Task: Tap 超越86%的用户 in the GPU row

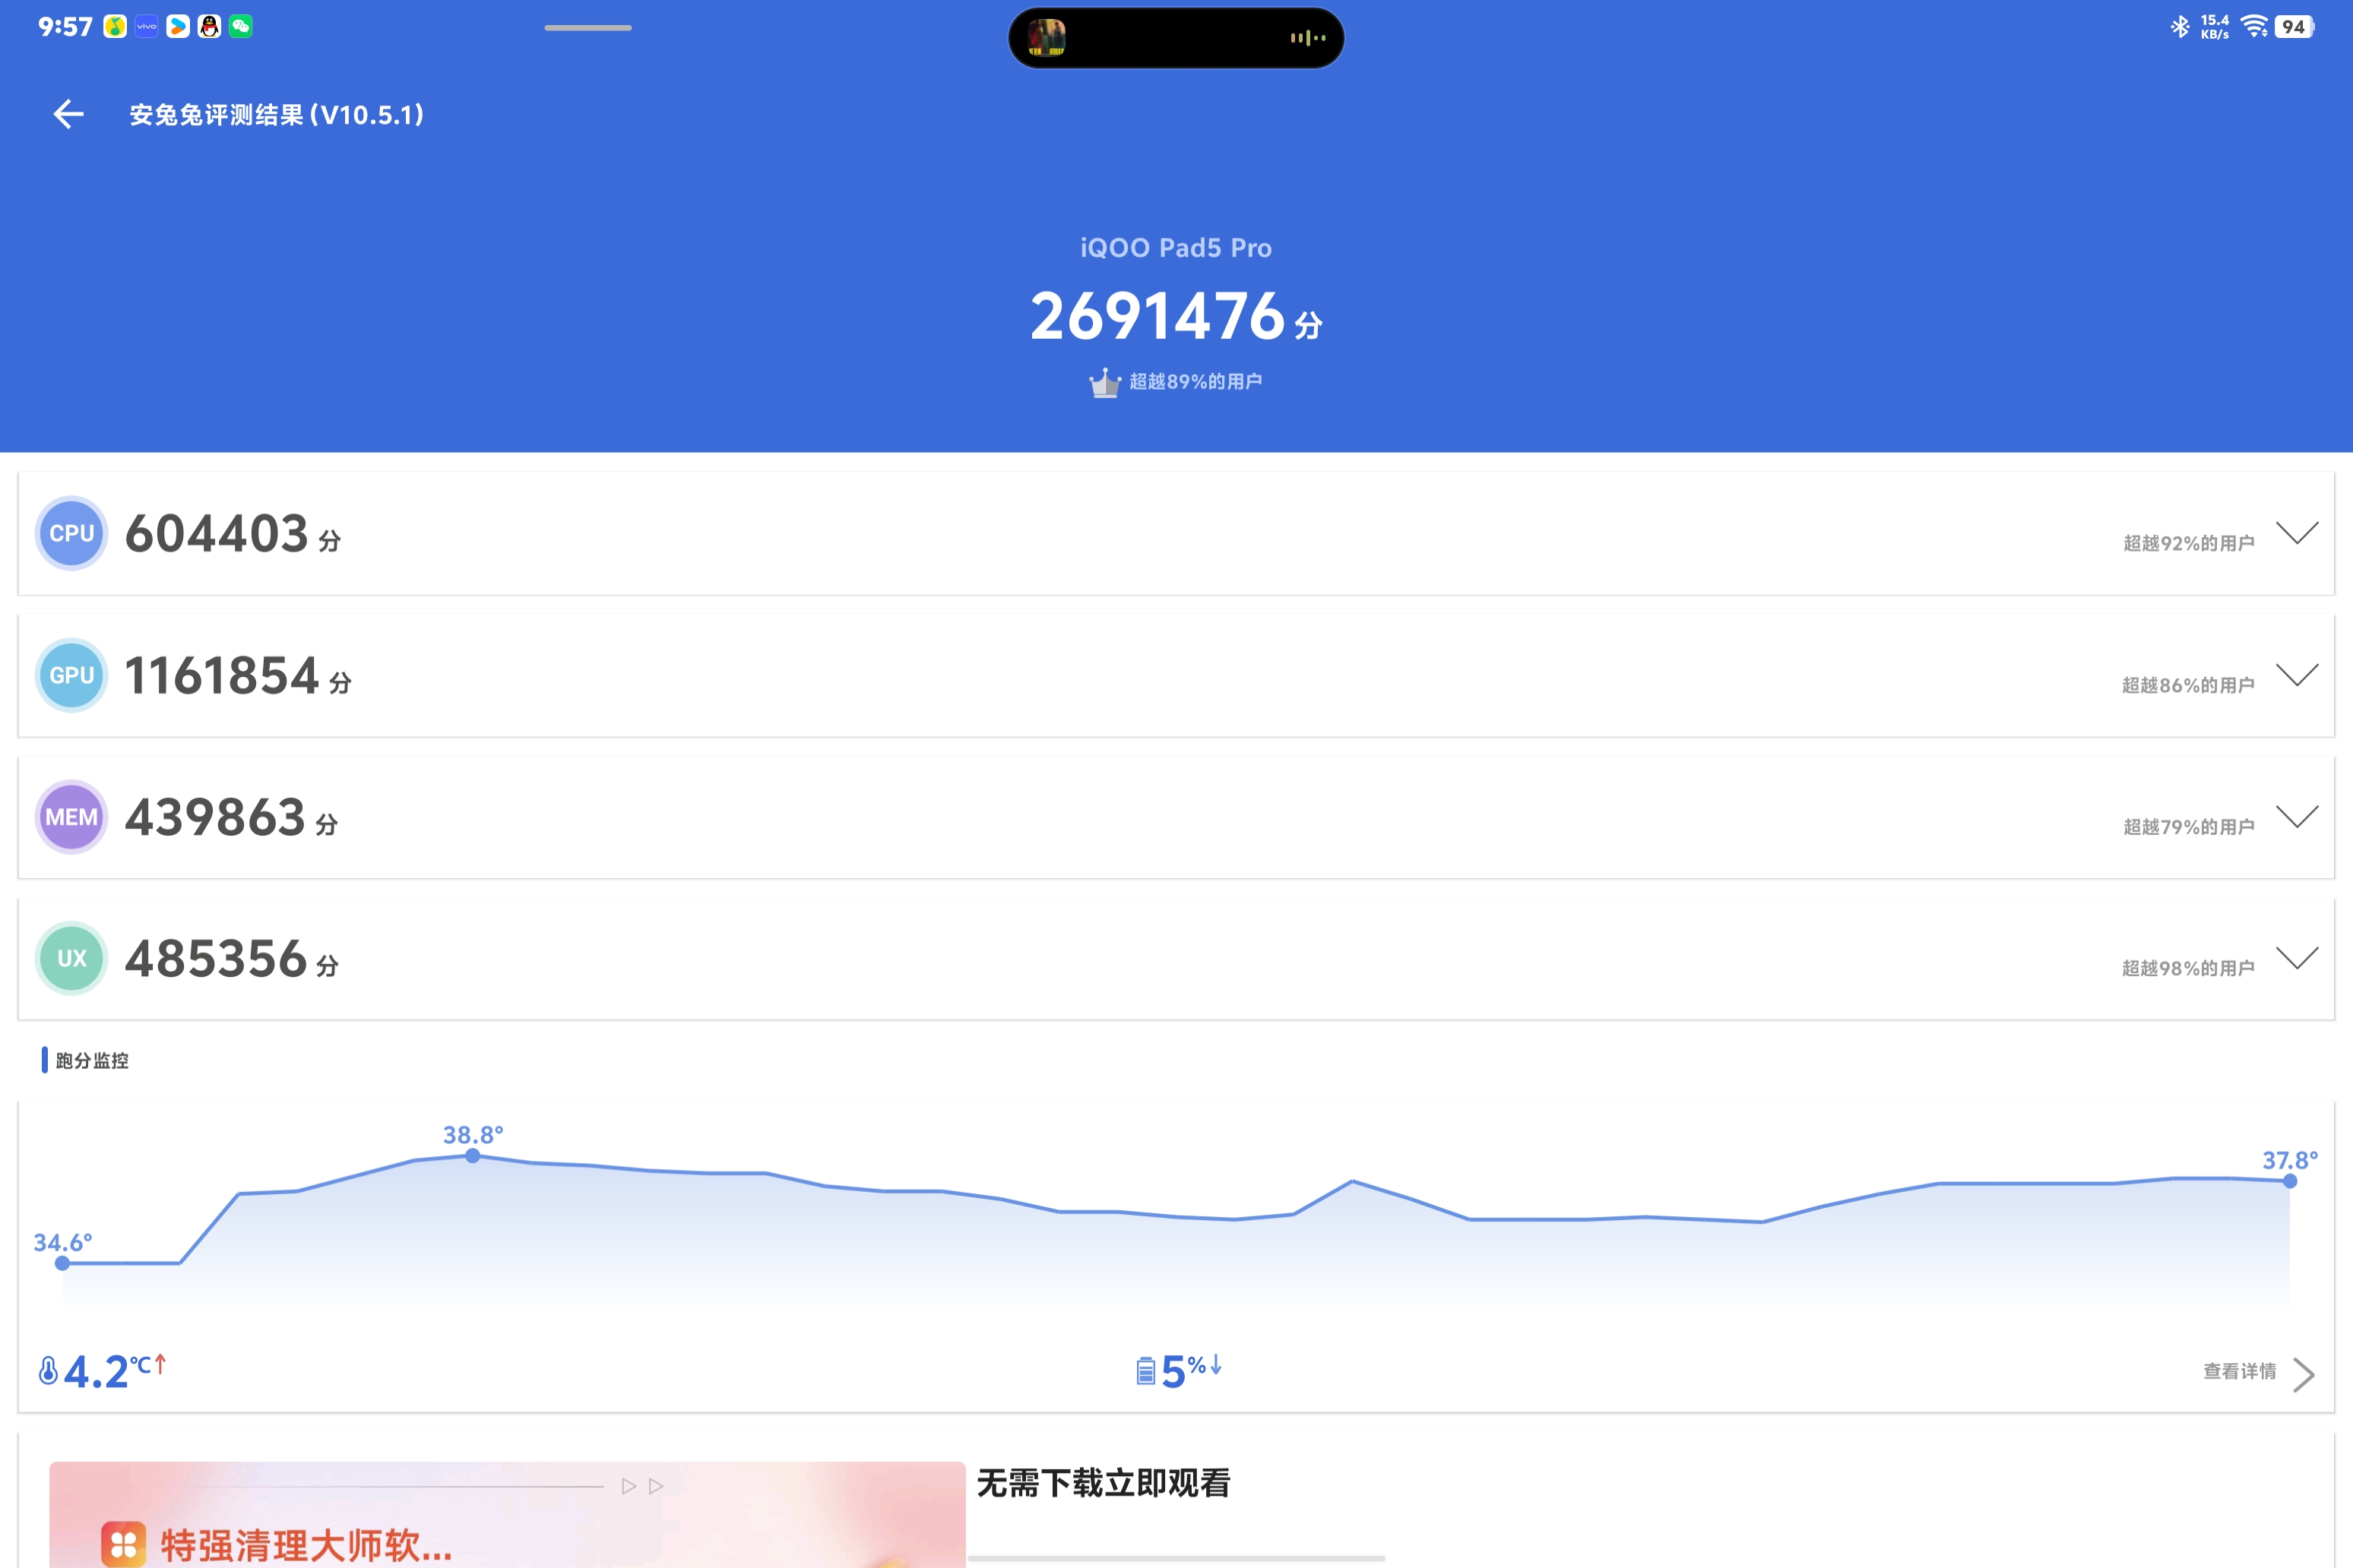Action: click(2189, 685)
